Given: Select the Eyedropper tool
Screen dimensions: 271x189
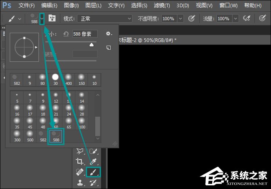Looking at the screenshot, I should pyautogui.click(x=93, y=162).
